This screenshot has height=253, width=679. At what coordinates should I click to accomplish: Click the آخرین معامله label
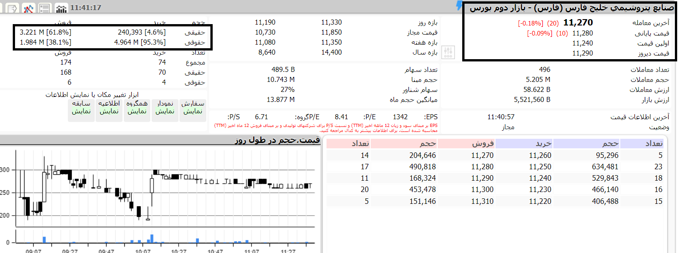click(651, 23)
